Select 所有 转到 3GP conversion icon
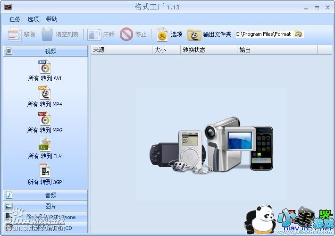 coord(45,170)
